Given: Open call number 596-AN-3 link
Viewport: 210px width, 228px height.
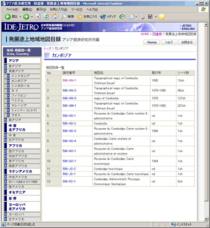Looking at the screenshot, I should [70, 98].
